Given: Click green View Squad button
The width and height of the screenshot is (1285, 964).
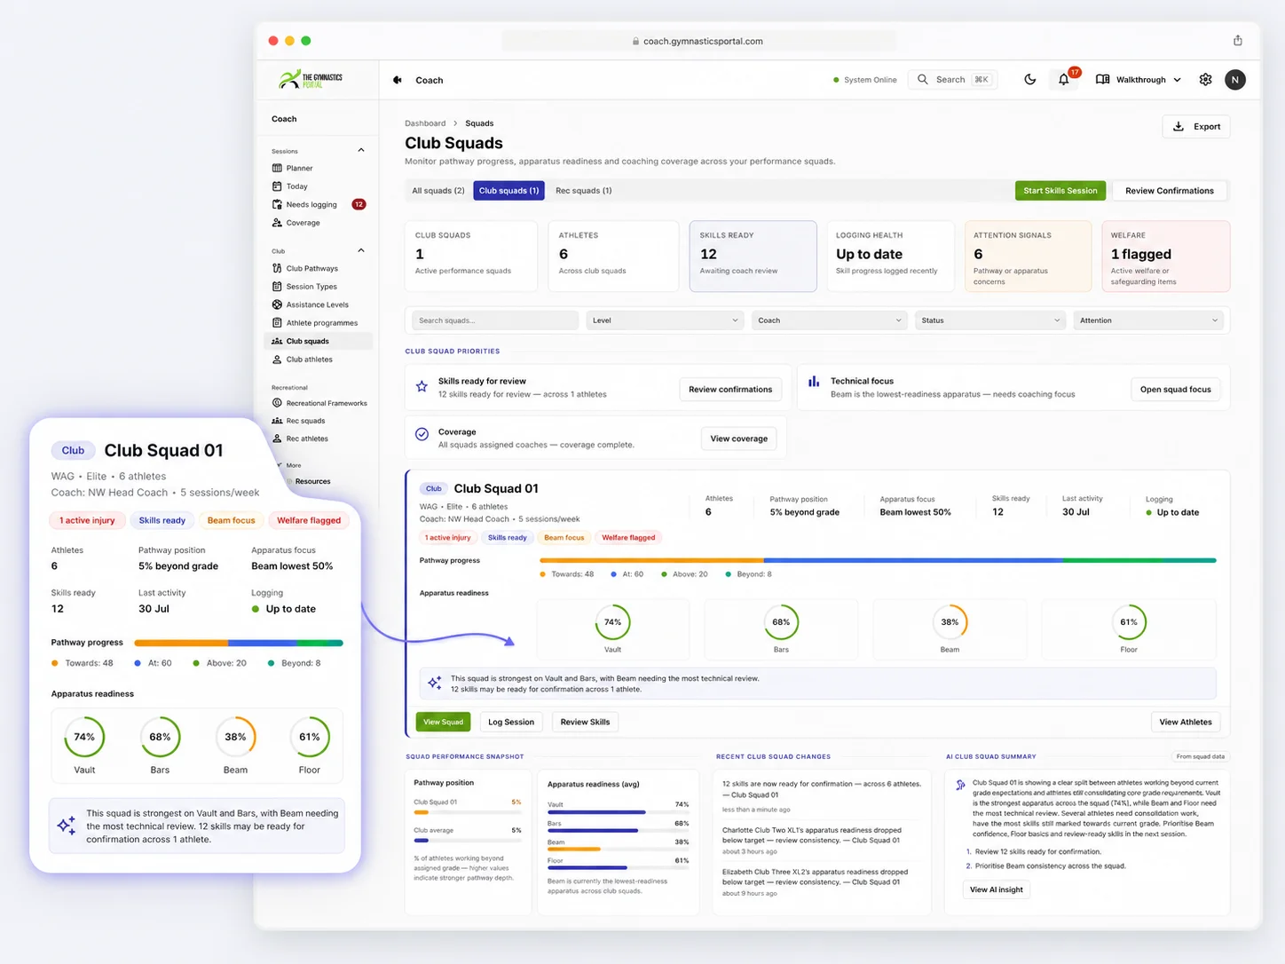Looking at the screenshot, I should (x=443, y=722).
